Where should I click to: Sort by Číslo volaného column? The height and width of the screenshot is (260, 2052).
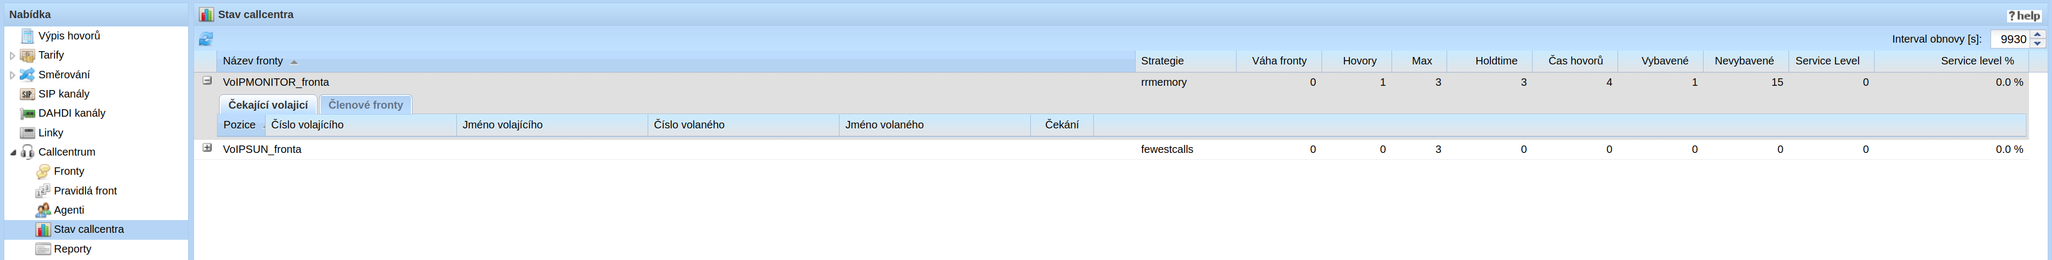(x=743, y=125)
